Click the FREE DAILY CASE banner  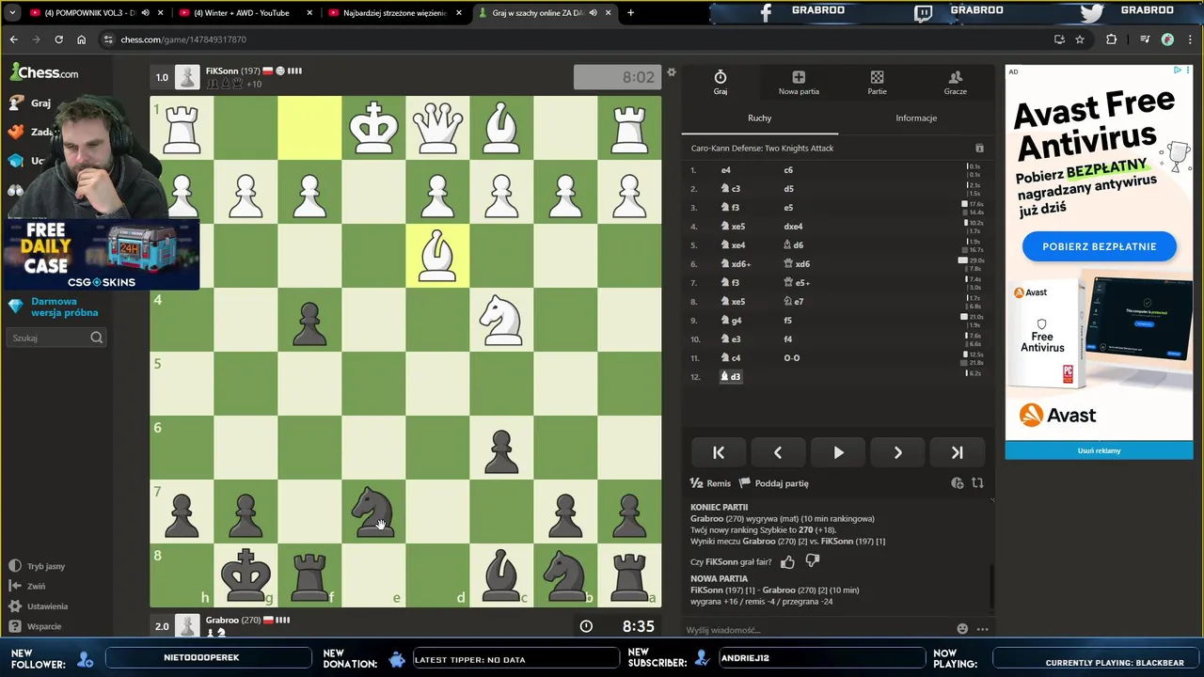click(x=101, y=254)
